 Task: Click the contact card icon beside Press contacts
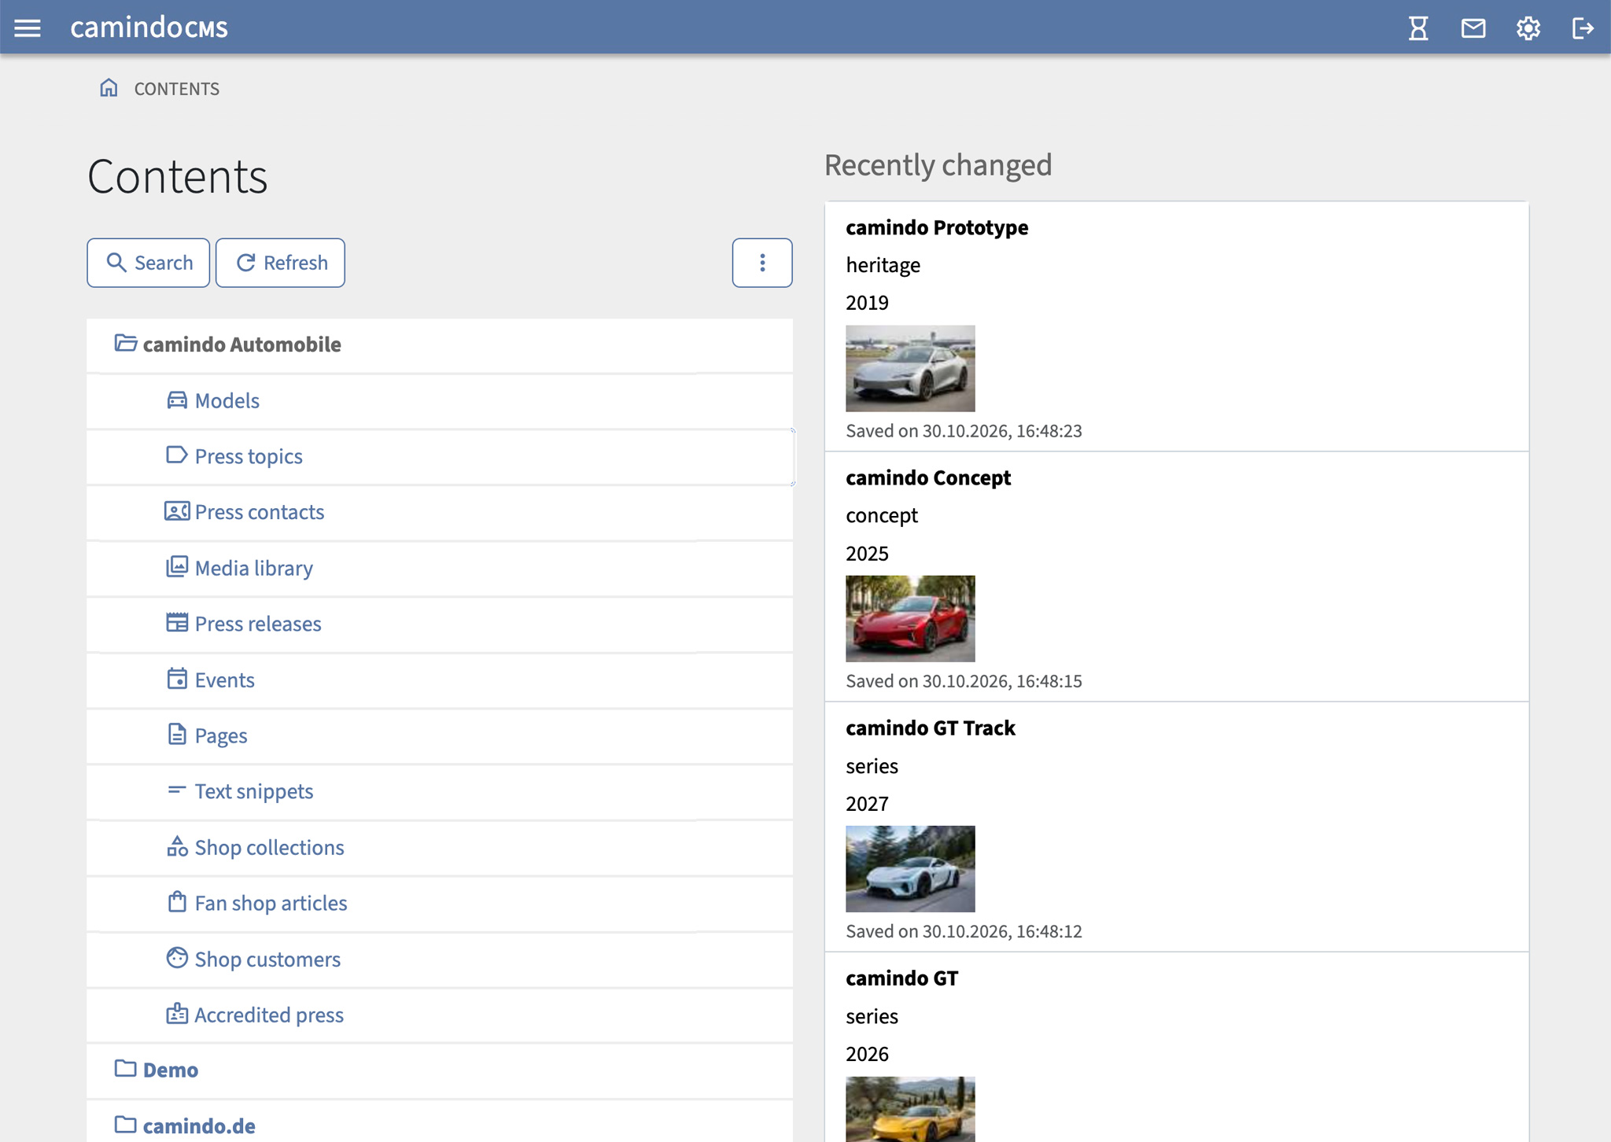tap(177, 511)
